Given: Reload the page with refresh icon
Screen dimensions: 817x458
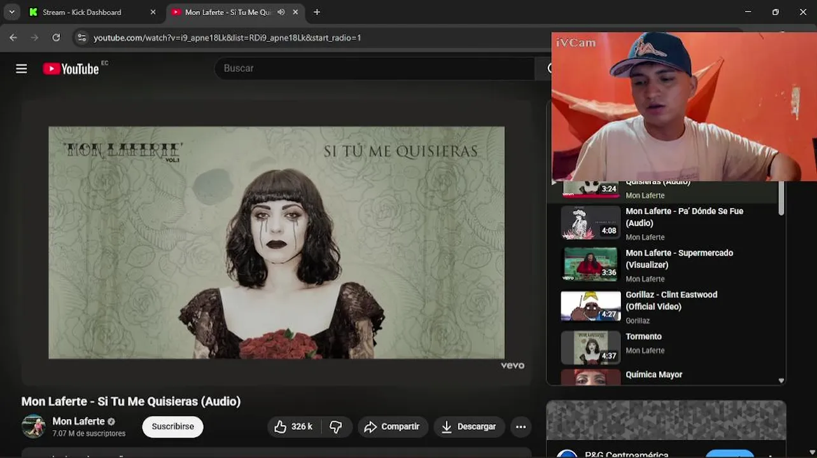Looking at the screenshot, I should point(56,38).
